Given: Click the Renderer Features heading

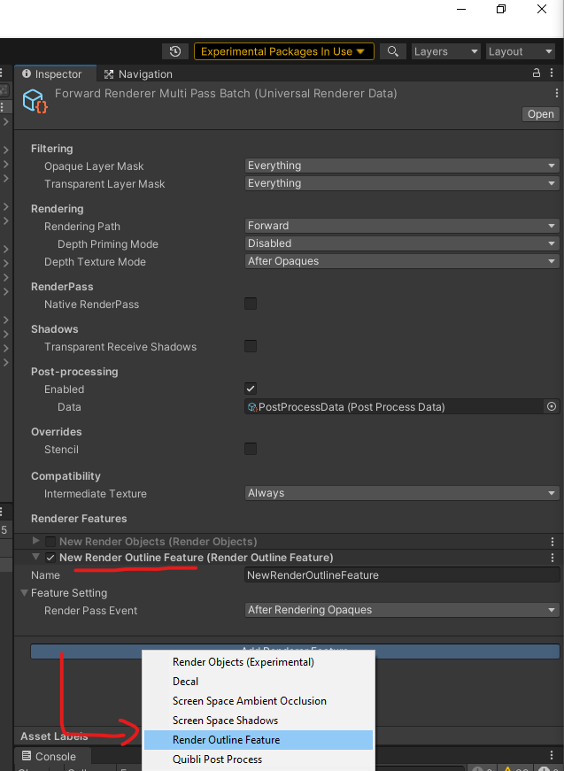Looking at the screenshot, I should point(79,518).
